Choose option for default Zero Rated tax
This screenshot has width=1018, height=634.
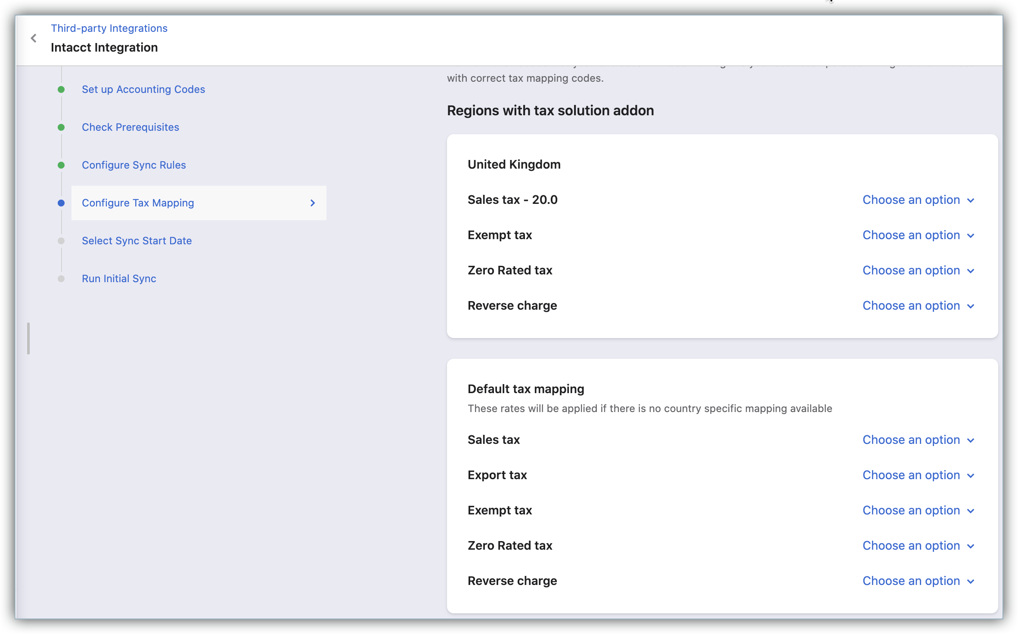click(919, 545)
